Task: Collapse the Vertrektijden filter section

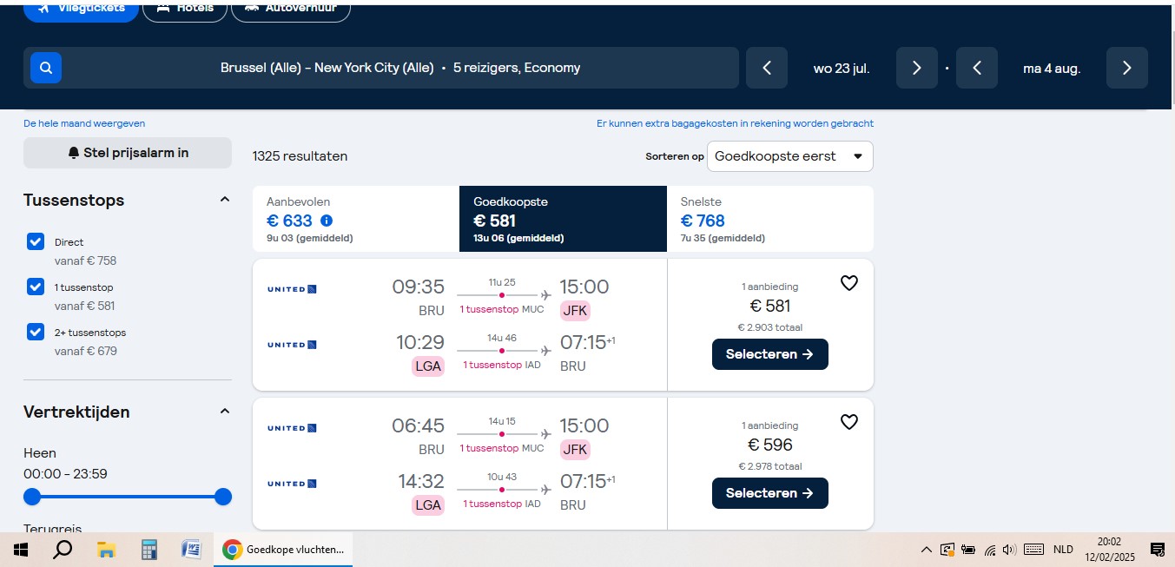Action: pyautogui.click(x=225, y=412)
